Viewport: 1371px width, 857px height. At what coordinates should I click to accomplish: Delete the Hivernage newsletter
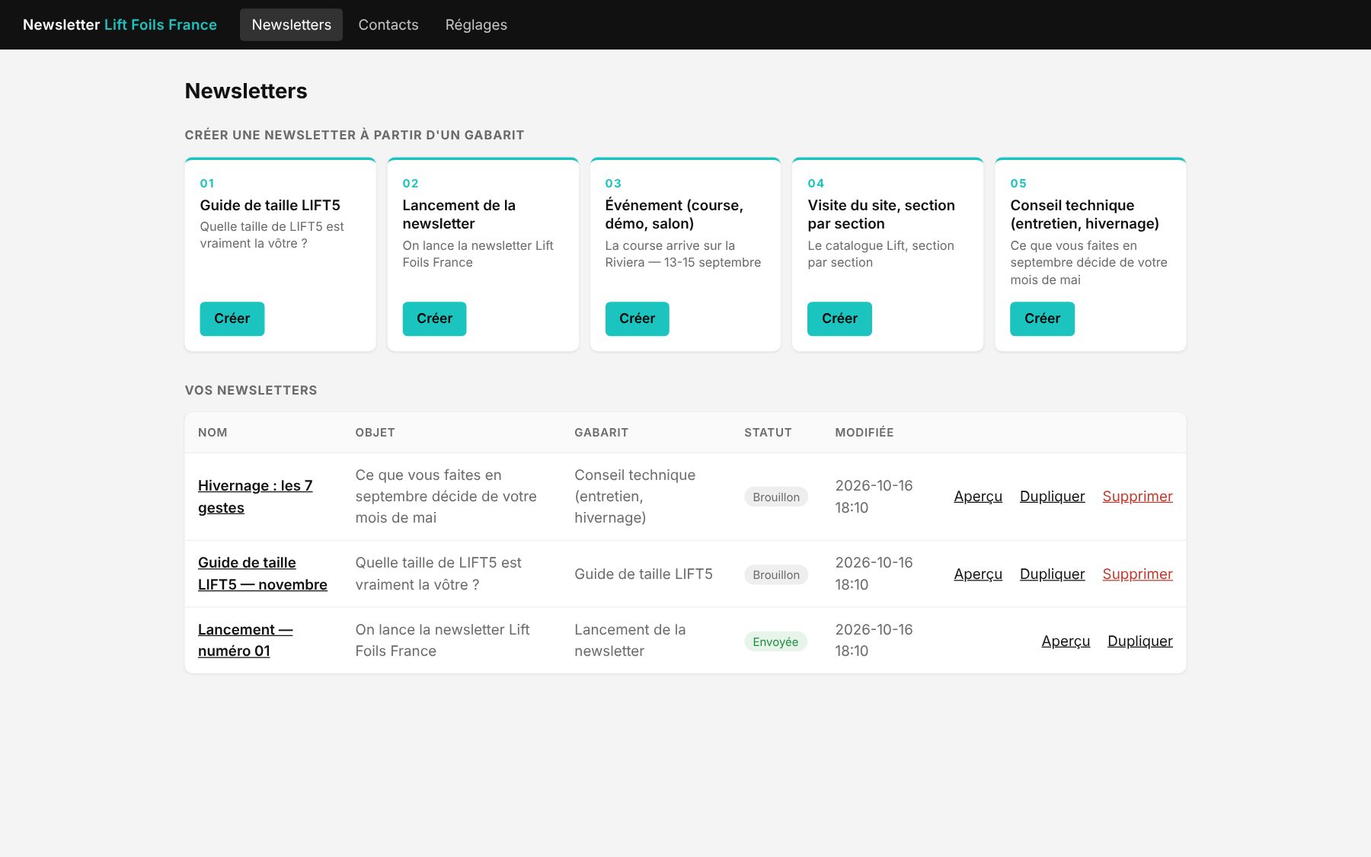[x=1137, y=496]
